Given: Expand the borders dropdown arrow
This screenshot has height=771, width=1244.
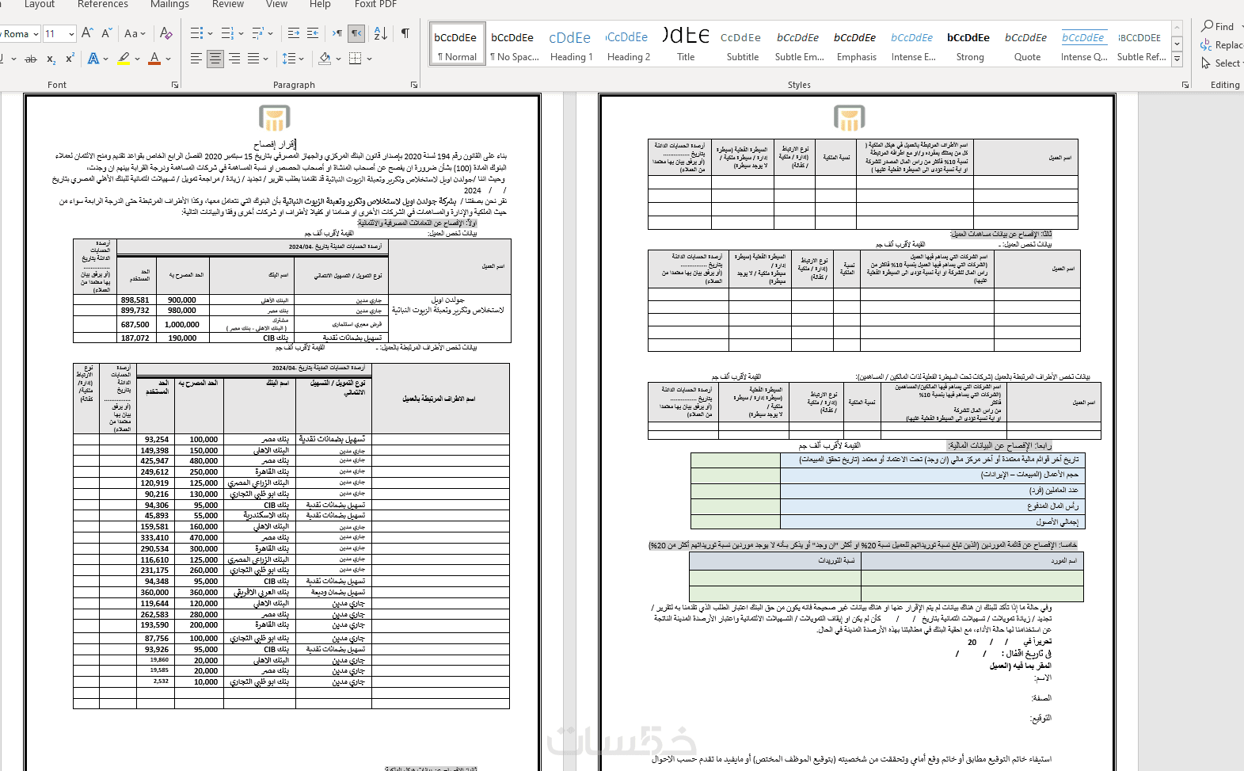Looking at the screenshot, I should click(x=369, y=59).
